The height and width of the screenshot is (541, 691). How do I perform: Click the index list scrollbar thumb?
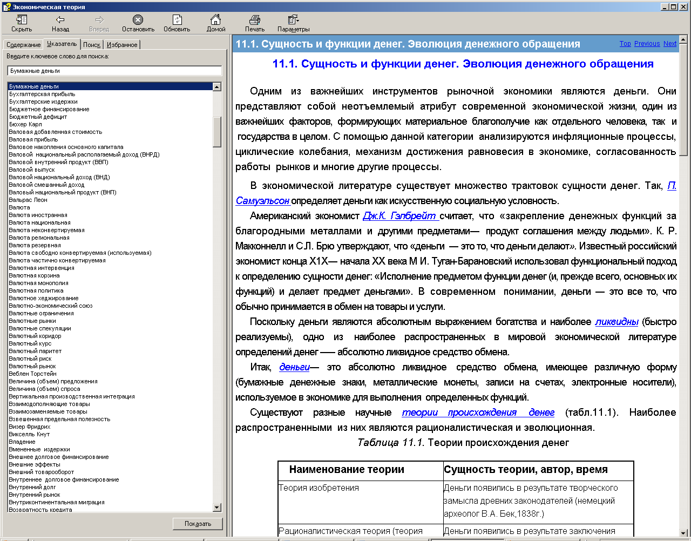(217, 132)
